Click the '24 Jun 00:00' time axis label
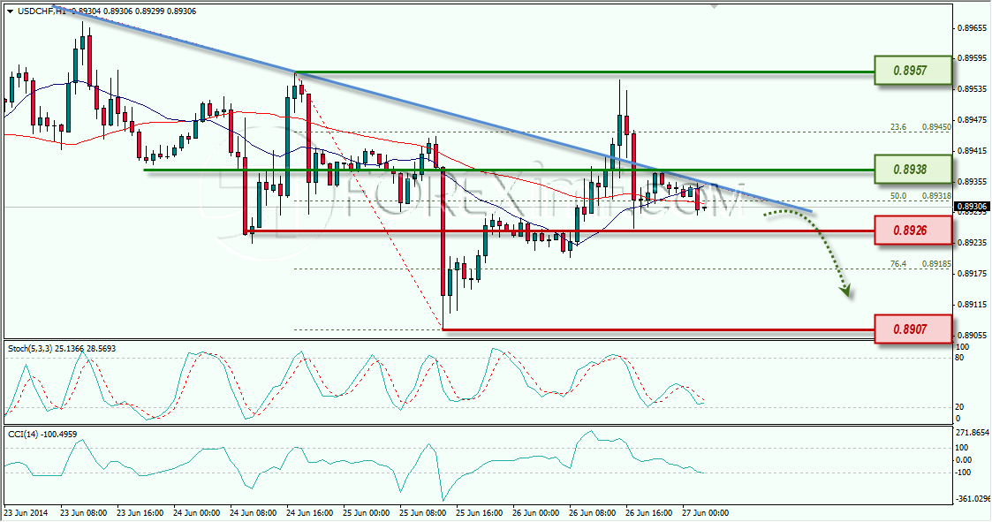992x522 pixels. [x=197, y=513]
